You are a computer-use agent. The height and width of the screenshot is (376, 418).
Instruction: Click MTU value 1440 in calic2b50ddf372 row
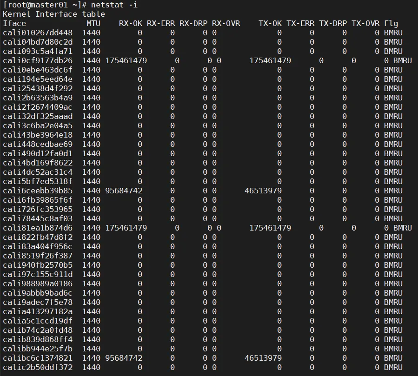(x=91, y=368)
